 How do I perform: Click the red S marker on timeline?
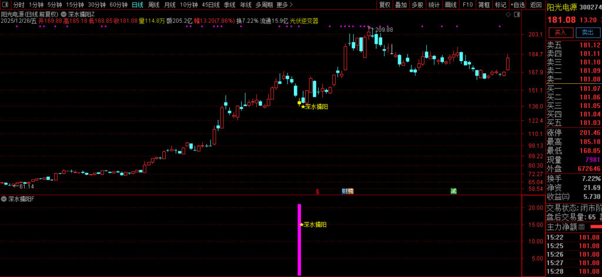pos(317,191)
